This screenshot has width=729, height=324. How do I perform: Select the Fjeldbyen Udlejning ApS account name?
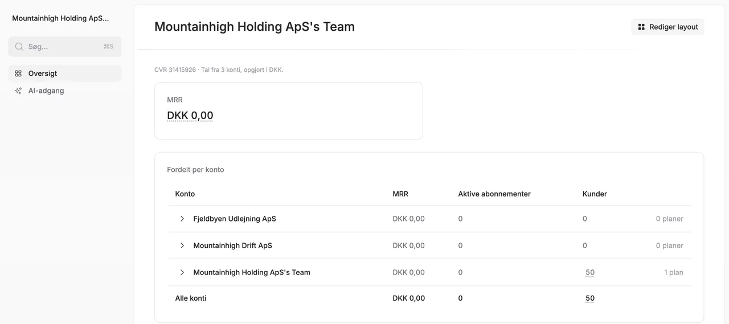tap(235, 219)
